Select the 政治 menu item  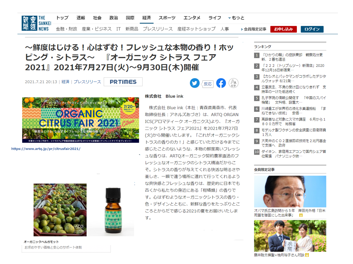click(x=114, y=18)
